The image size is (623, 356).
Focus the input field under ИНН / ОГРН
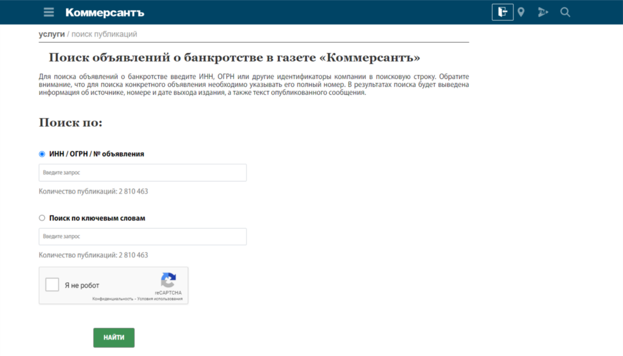pos(142,173)
